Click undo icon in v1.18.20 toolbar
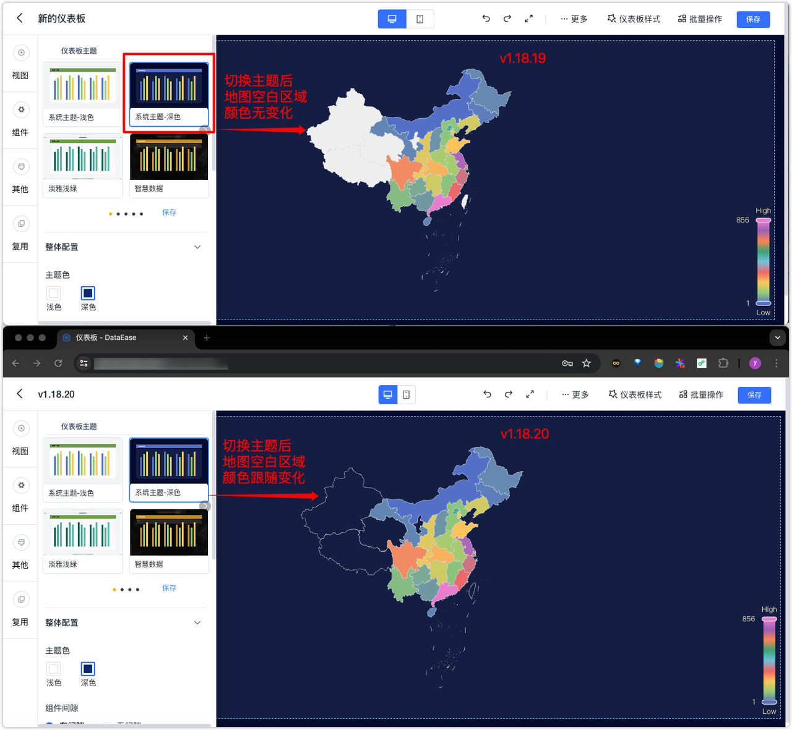 pos(487,394)
